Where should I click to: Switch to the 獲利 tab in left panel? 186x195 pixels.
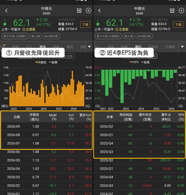coord(70,47)
